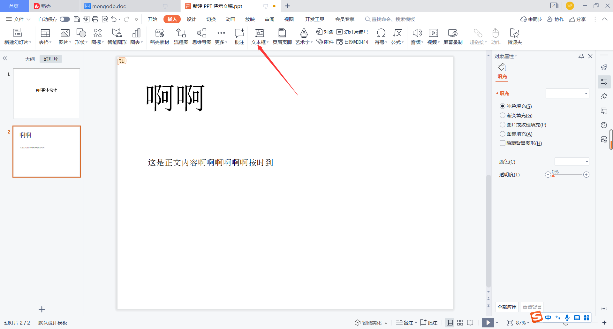This screenshot has width=613, height=329.
Task: Collapse the 填充 section triangle
Action: coord(497,93)
